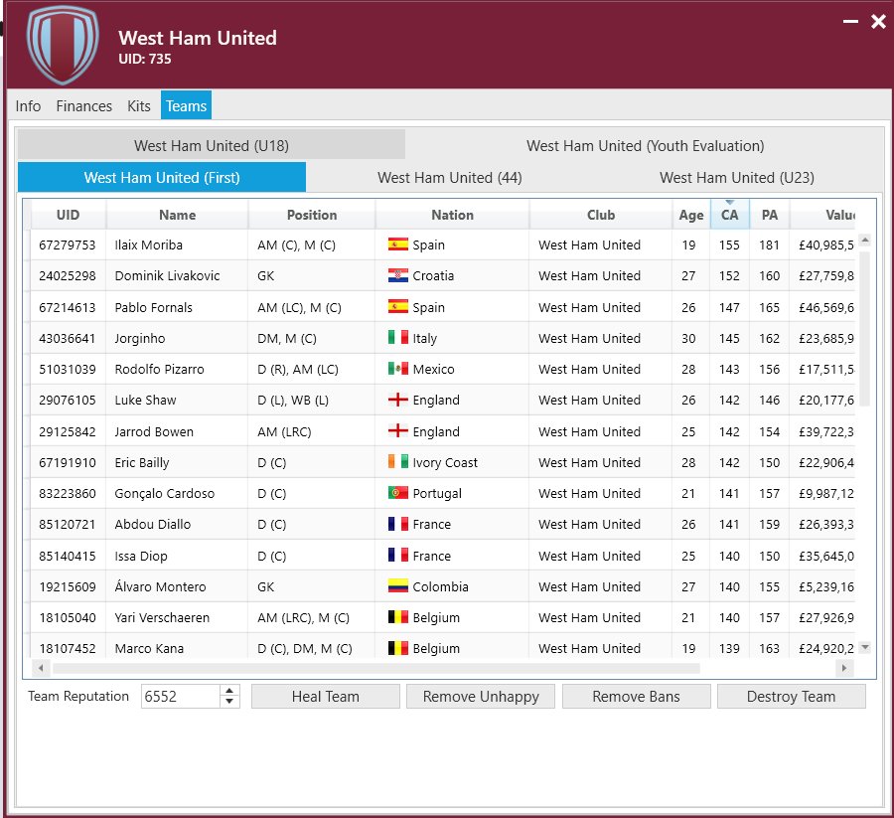Click the Team Reputation input field
894x818 pixels.
[x=180, y=697]
